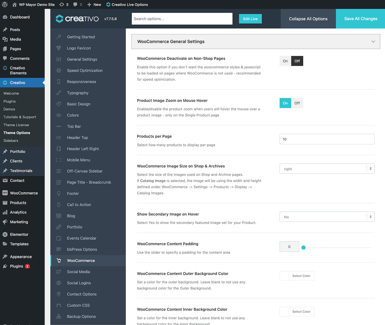The width and height of the screenshot is (385, 325).
Task: Open the Custom CSS section
Action: pyautogui.click(x=88, y=305)
